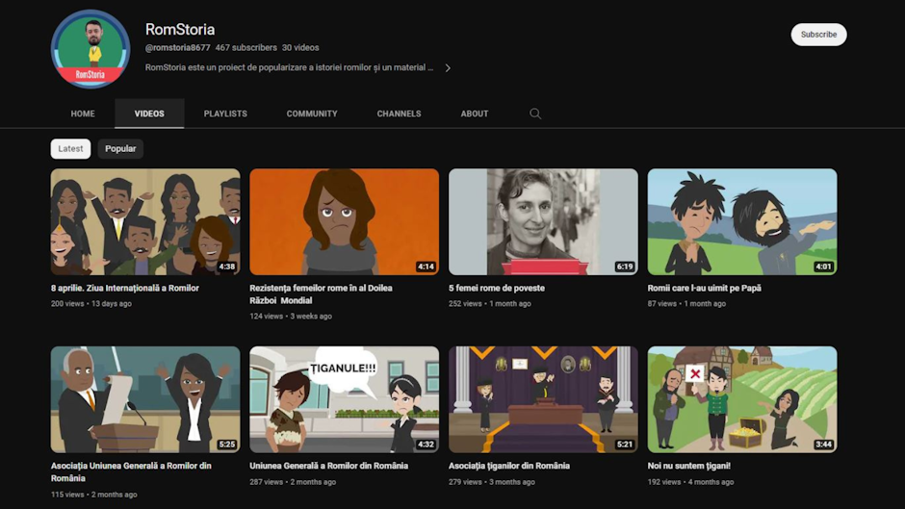
Task: Click title 'Romii care l-au uimit pe Papă'
Action: [704, 288]
